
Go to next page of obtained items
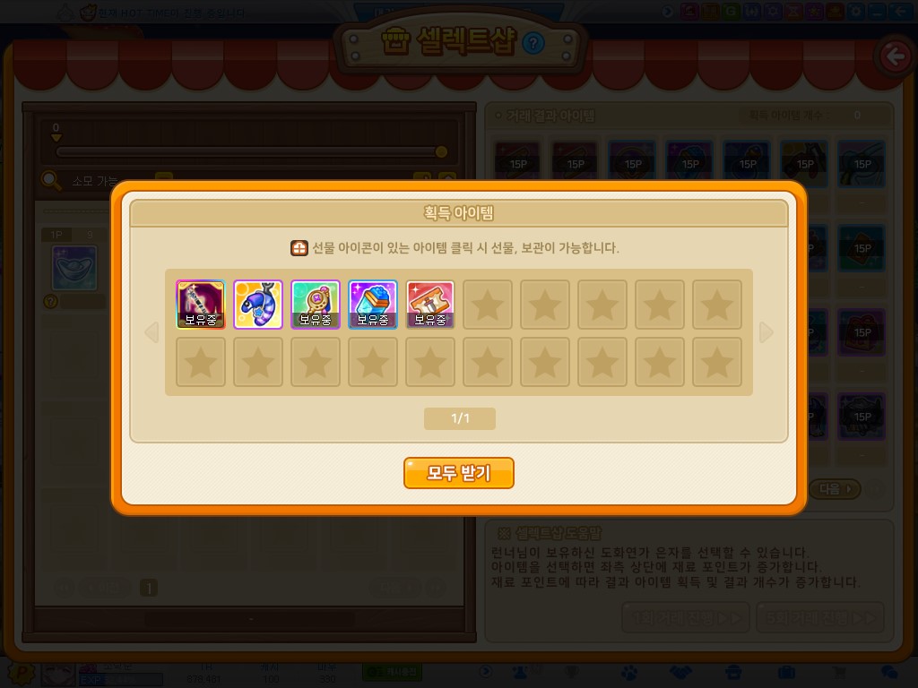click(766, 331)
